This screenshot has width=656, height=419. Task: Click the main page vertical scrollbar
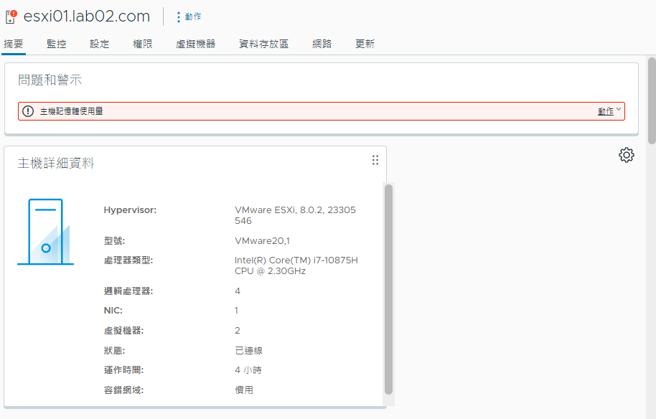point(651,100)
